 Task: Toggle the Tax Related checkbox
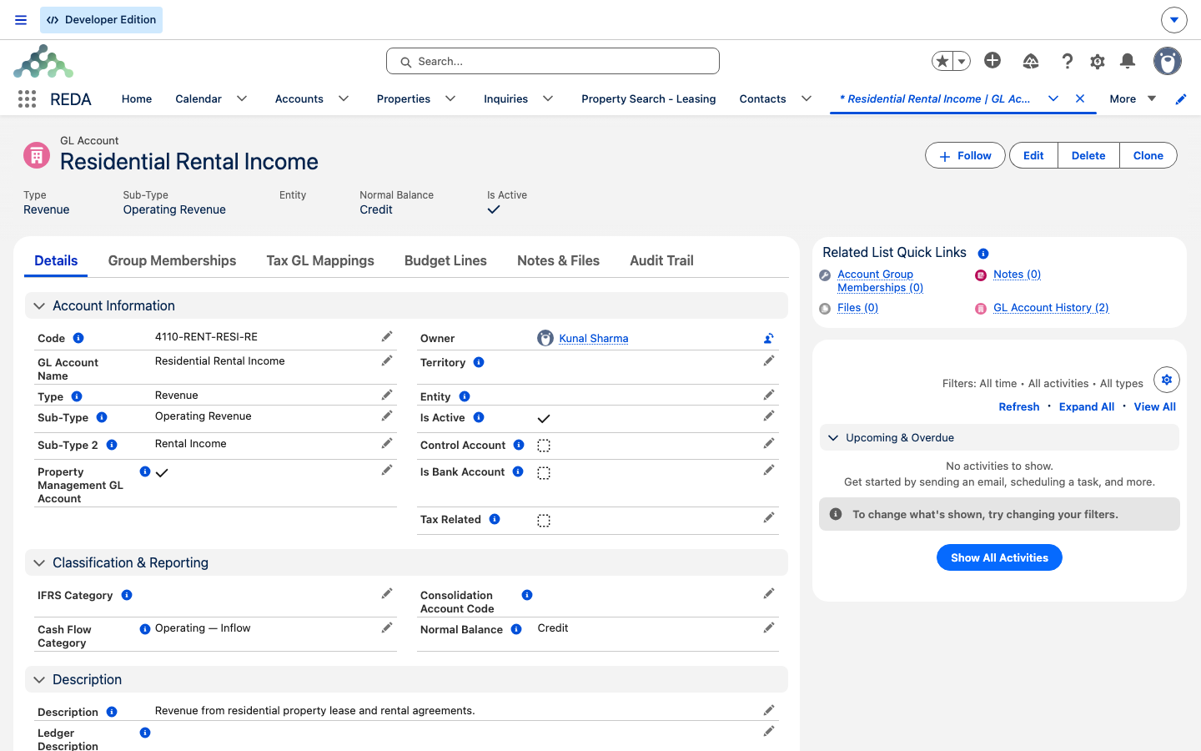(544, 521)
